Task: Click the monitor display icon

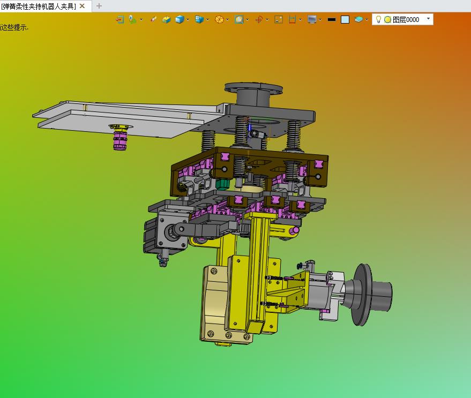Action: (x=312, y=19)
